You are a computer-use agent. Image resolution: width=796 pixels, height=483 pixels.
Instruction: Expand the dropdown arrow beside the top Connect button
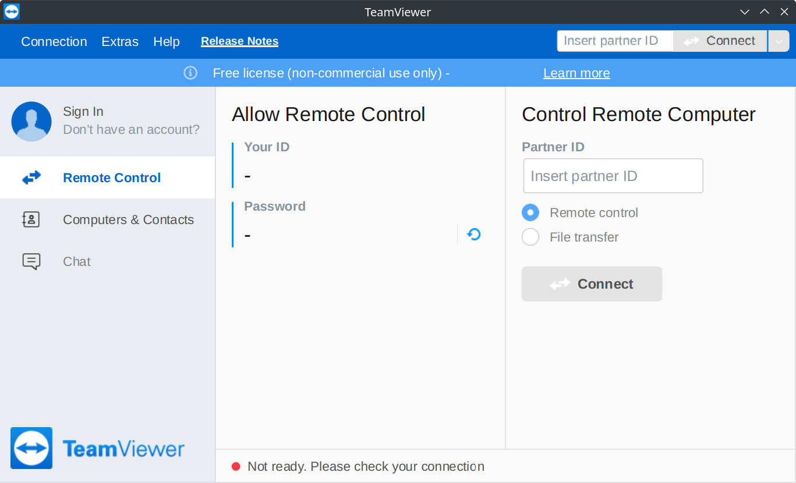click(x=779, y=41)
